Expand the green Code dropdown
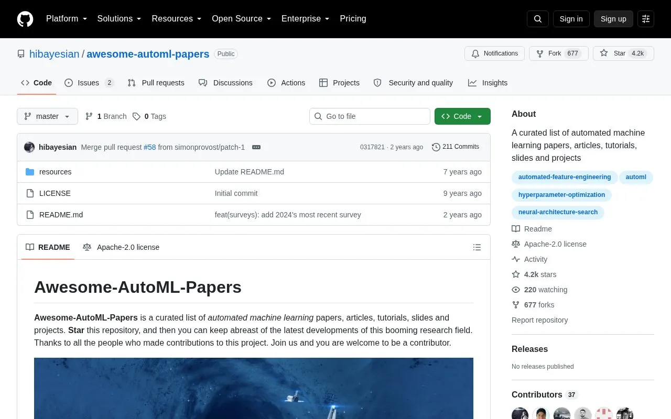 (x=462, y=116)
